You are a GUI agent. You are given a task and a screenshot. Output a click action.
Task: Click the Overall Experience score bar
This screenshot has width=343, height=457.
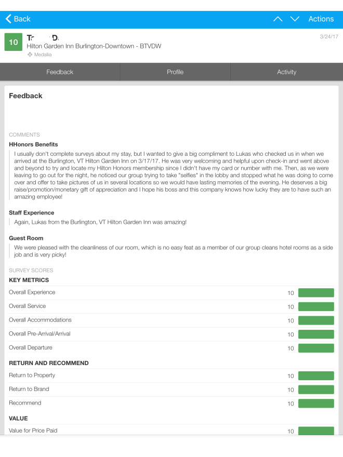click(316, 293)
